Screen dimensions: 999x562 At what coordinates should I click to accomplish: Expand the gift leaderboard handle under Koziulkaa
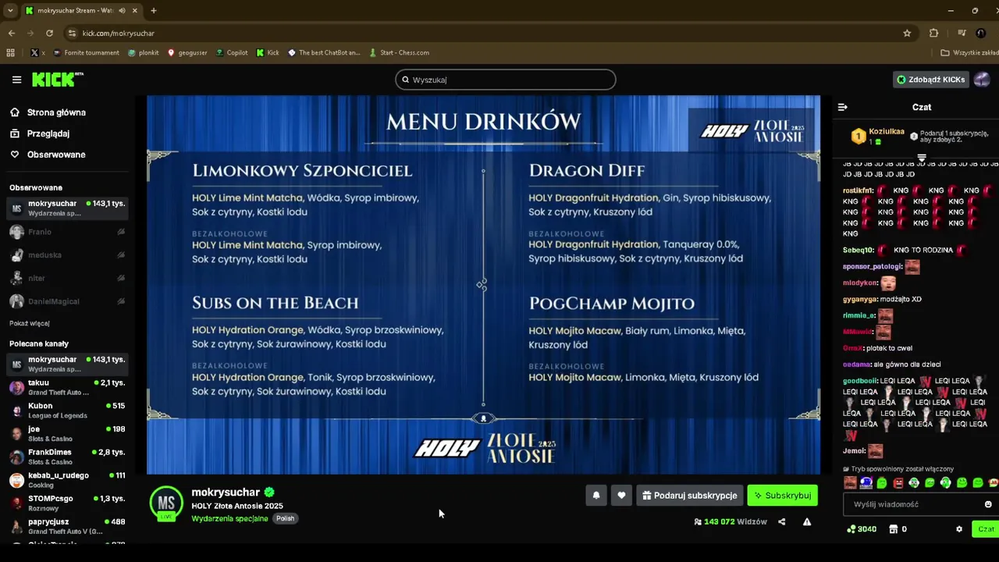click(922, 158)
